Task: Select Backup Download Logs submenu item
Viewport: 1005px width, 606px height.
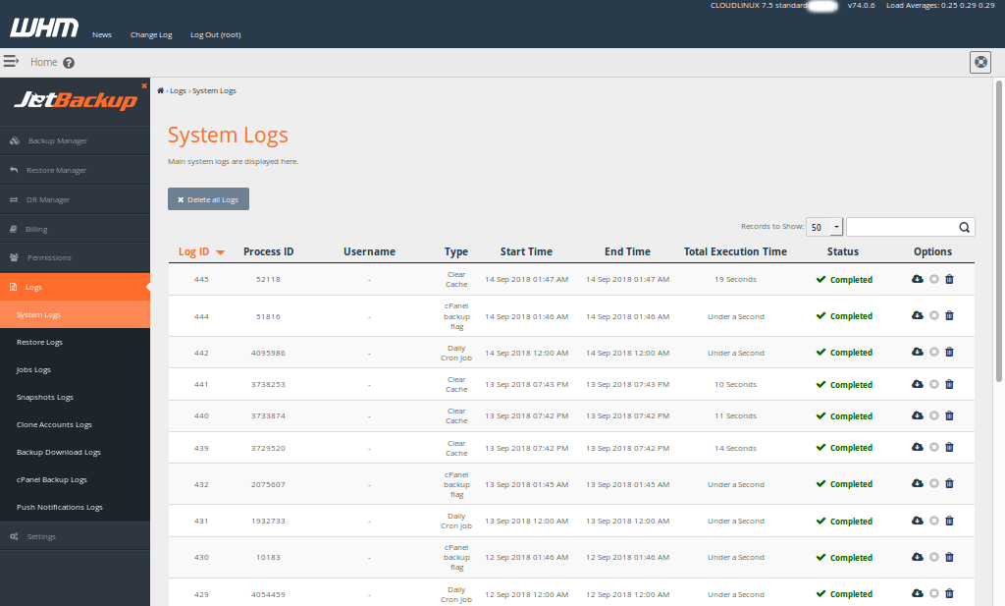Action: pos(75,452)
